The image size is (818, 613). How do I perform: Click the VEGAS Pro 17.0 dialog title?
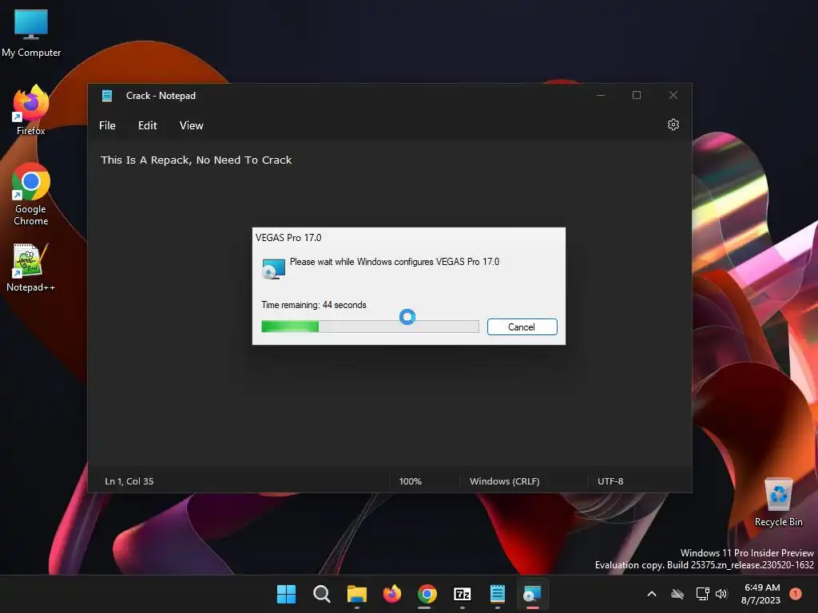[x=288, y=238]
